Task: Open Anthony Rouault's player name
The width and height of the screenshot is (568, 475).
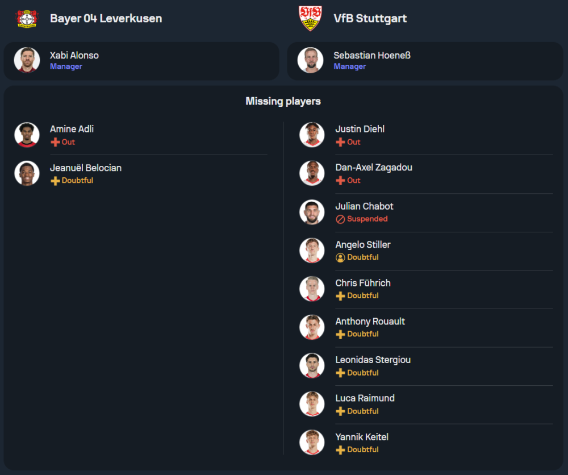Action: (370, 321)
